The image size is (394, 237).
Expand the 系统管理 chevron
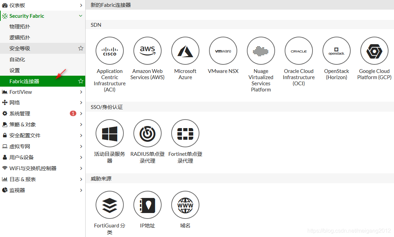pos(81,113)
